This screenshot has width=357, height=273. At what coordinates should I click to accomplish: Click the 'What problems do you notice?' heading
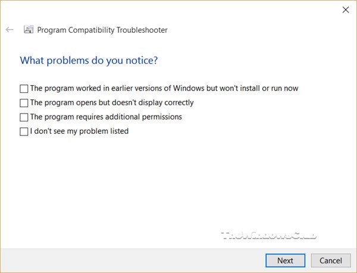(x=89, y=60)
